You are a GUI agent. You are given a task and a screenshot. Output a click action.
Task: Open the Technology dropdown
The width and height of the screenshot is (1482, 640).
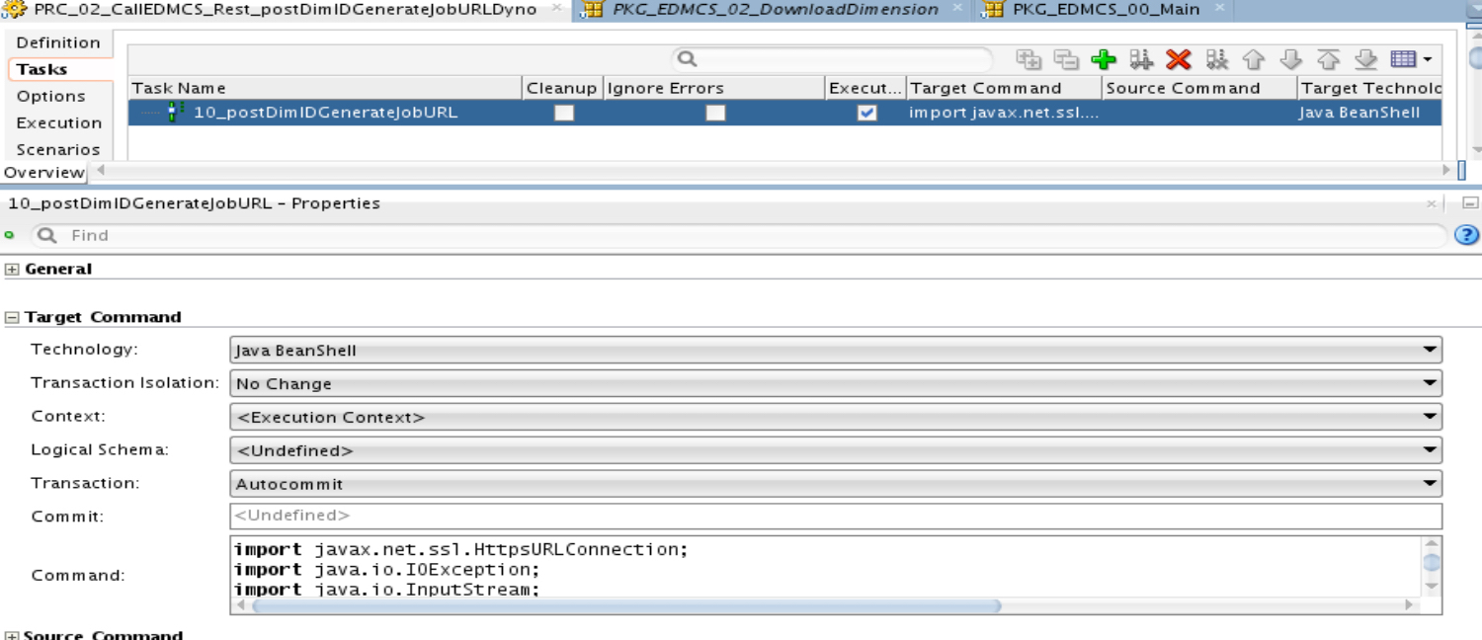click(1431, 350)
